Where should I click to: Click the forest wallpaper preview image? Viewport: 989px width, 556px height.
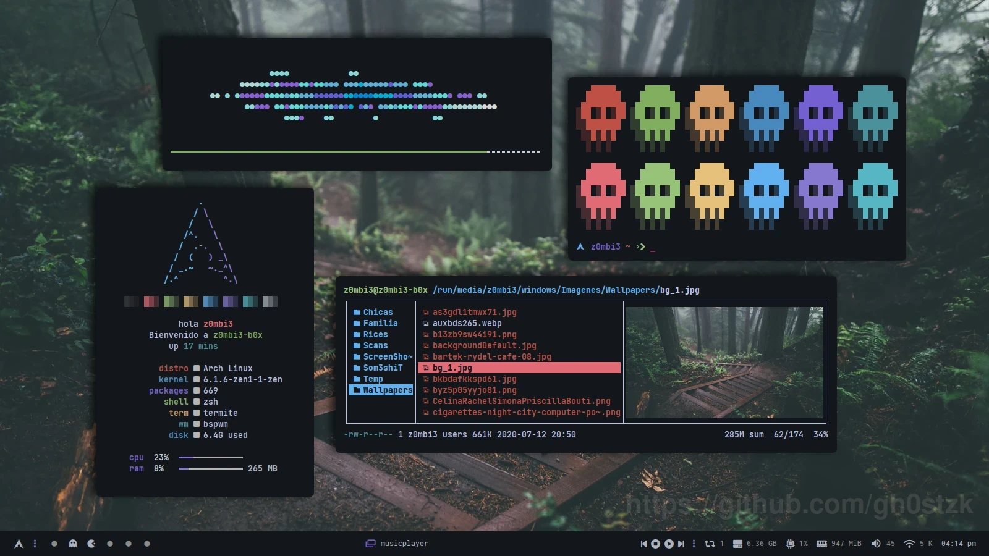tap(724, 363)
